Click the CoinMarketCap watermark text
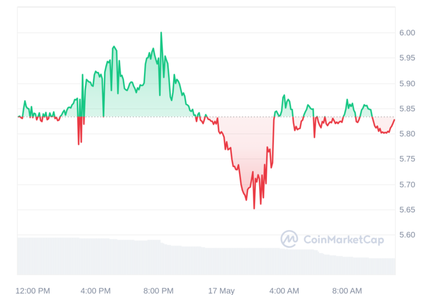The image size is (443, 295). click(343, 240)
